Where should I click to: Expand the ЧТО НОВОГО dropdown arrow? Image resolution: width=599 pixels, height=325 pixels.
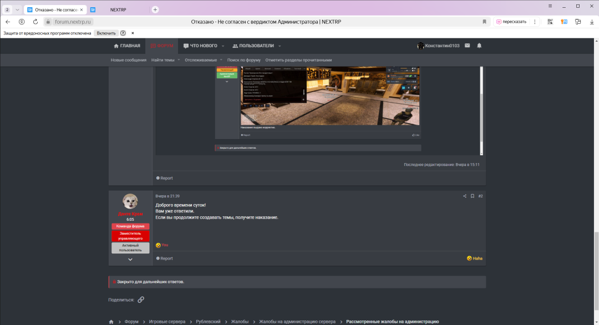223,46
